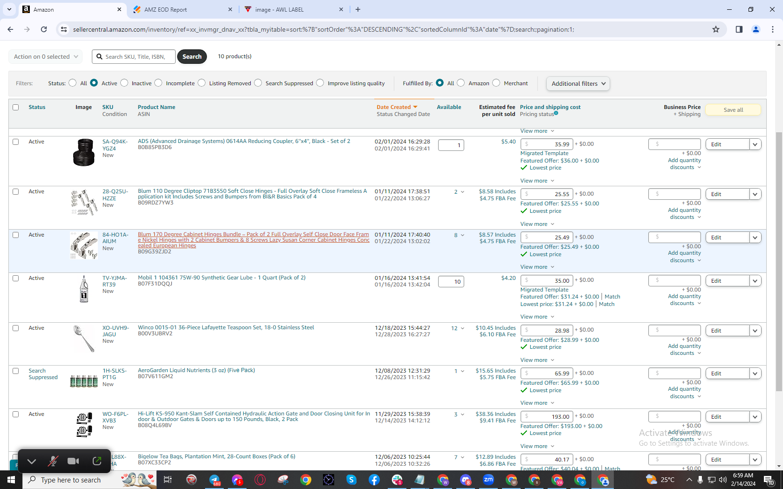Open the Additional filters dropdown
783x489 pixels.
[578, 83]
